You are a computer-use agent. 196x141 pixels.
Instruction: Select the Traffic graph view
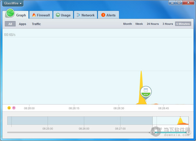[x=36, y=24]
